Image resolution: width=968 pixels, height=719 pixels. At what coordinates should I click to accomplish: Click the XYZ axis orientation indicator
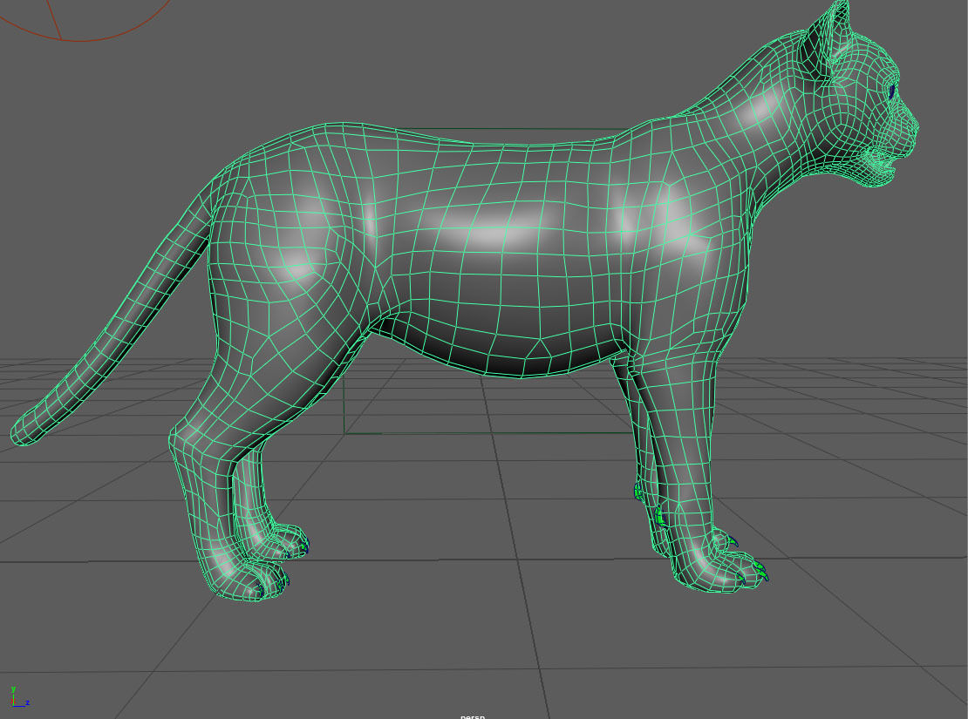[18, 697]
